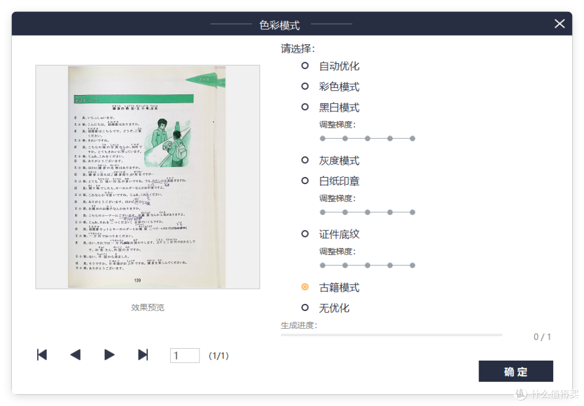Image resolution: width=584 pixels, height=406 pixels.
Task: Select the 古籍模式 radio option
Action: (305, 287)
